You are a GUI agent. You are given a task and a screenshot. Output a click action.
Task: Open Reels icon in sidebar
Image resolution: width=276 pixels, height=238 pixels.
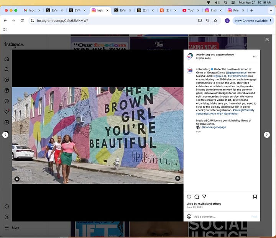[x=7, y=91]
